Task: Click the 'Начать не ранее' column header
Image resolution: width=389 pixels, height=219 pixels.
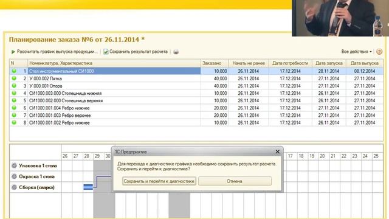Action: coord(249,63)
